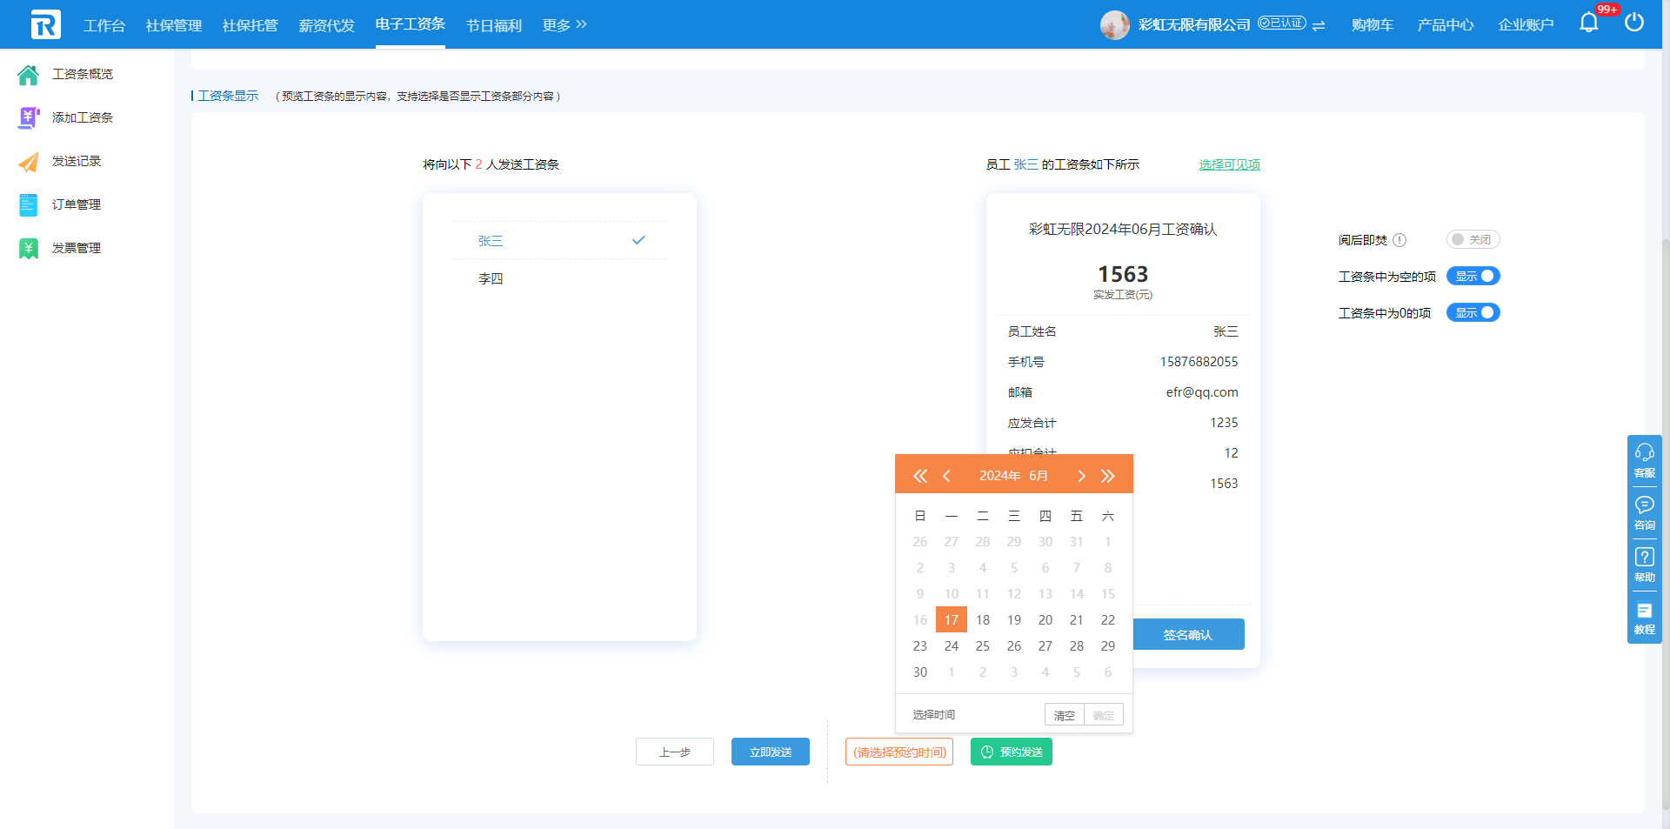Open 发送记录 in the sidebar

(x=77, y=161)
